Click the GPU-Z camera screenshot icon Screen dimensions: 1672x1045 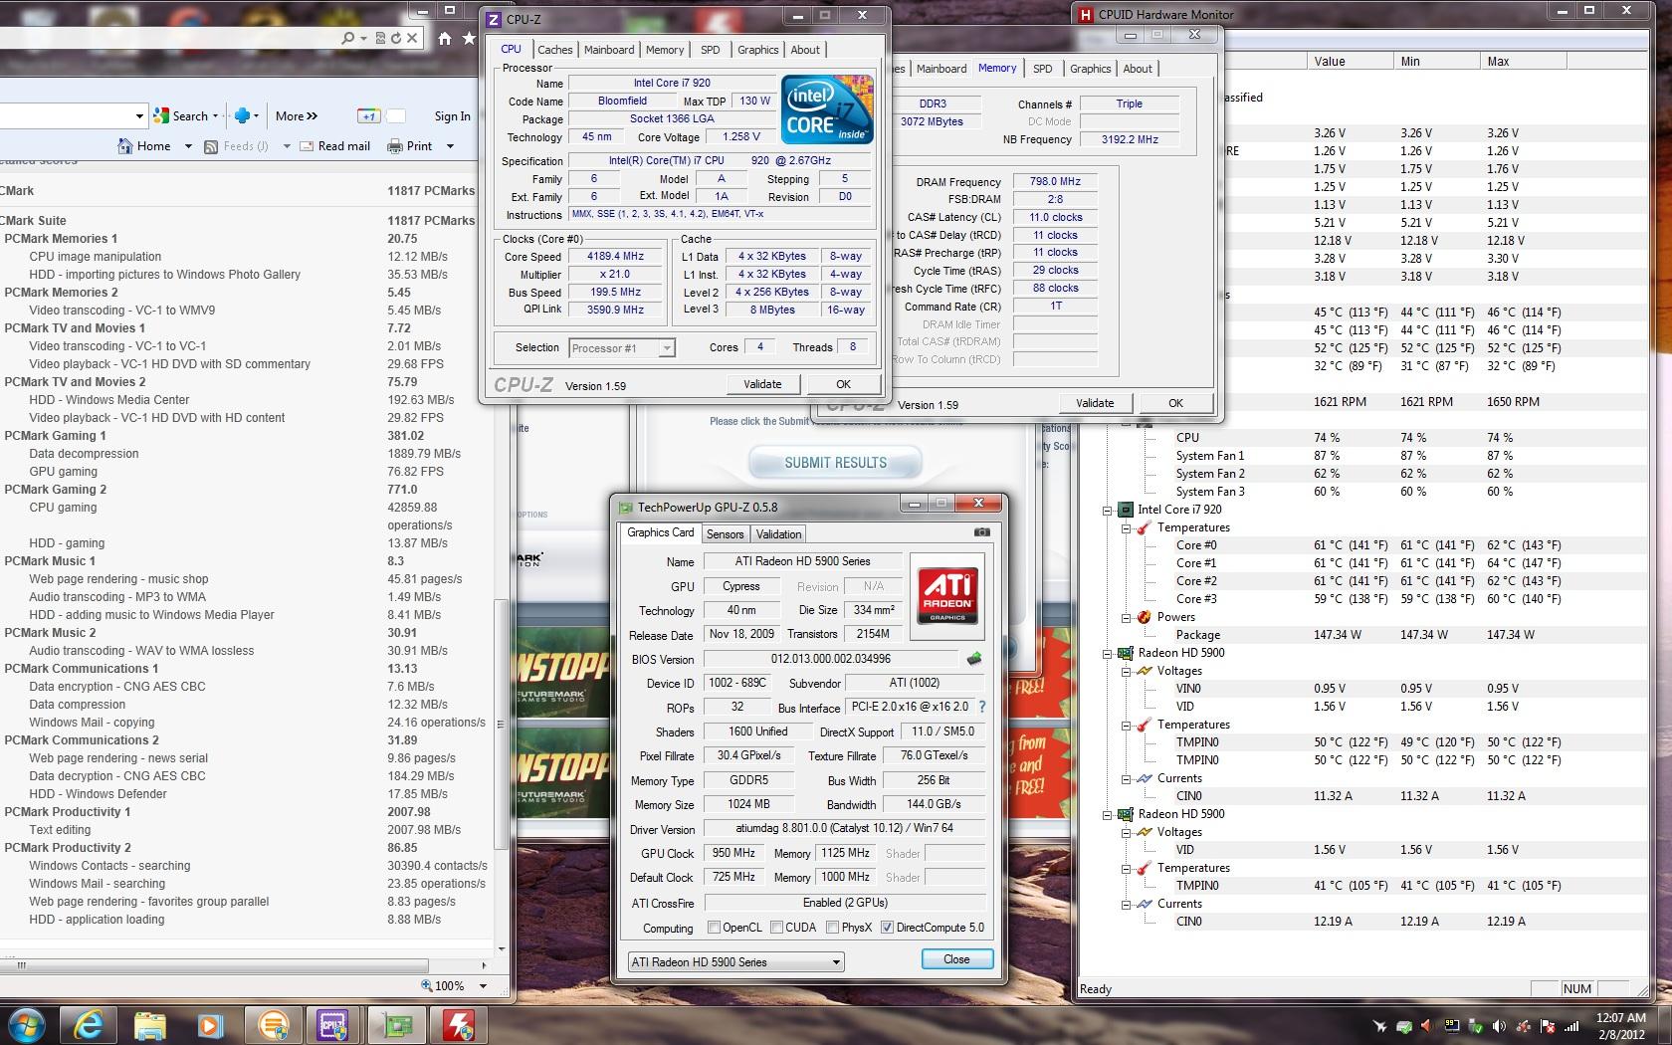[x=981, y=532]
